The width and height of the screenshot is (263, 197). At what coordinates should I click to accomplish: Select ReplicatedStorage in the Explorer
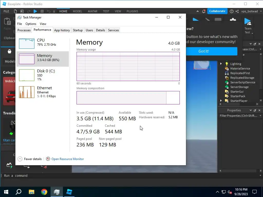point(242,78)
